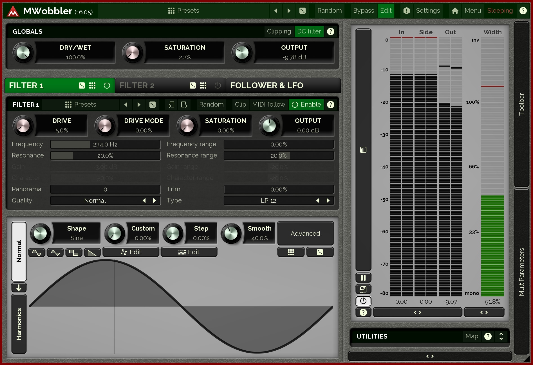The height and width of the screenshot is (365, 533).
Task: Switch to Follower & LFO tab
Action: click(x=283, y=85)
